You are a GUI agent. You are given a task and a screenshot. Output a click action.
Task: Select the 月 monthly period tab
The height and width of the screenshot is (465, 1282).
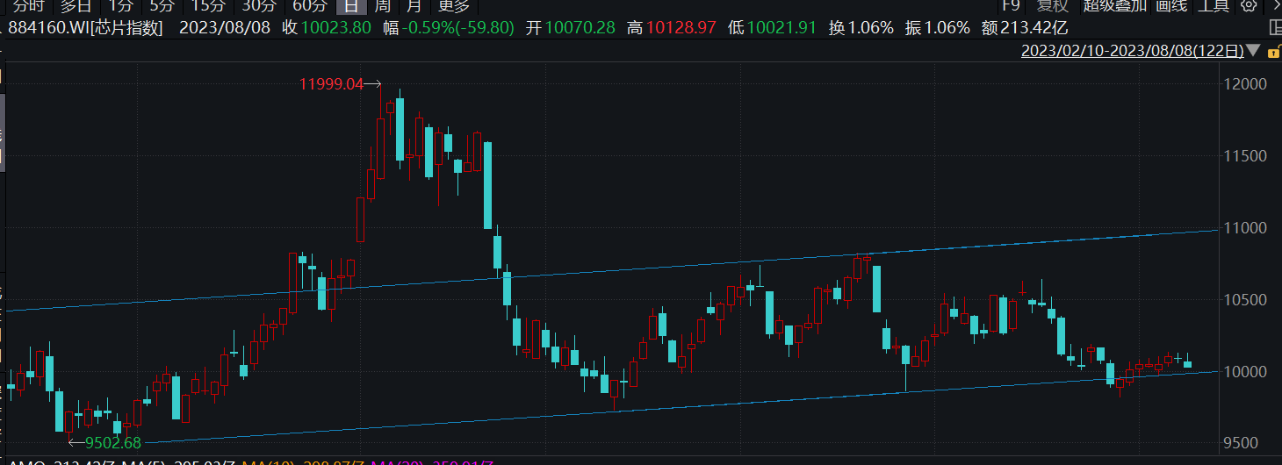pyautogui.click(x=414, y=5)
